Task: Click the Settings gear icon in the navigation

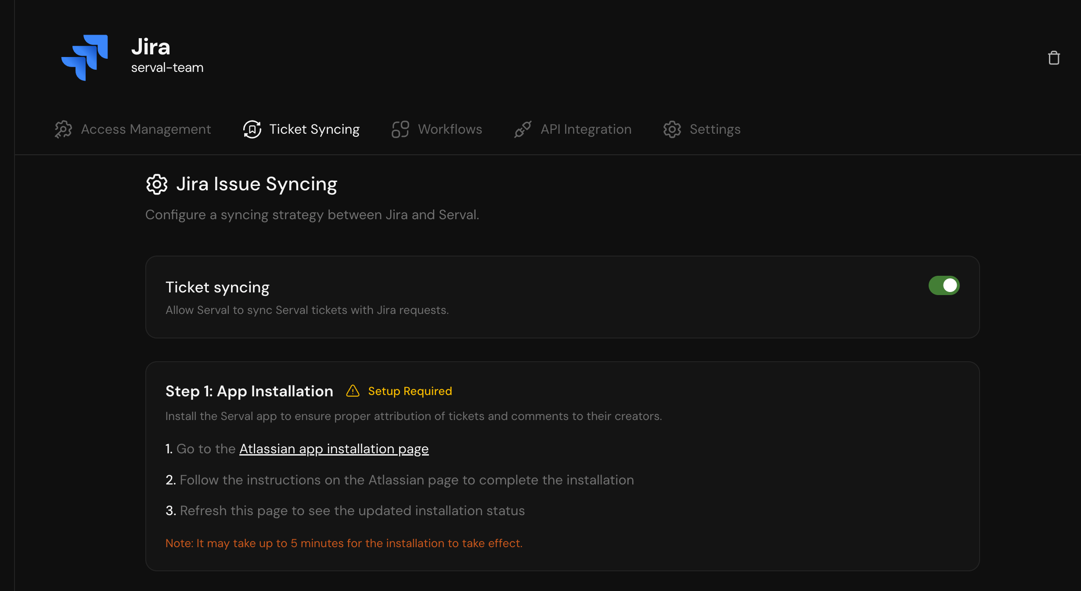Action: click(671, 129)
